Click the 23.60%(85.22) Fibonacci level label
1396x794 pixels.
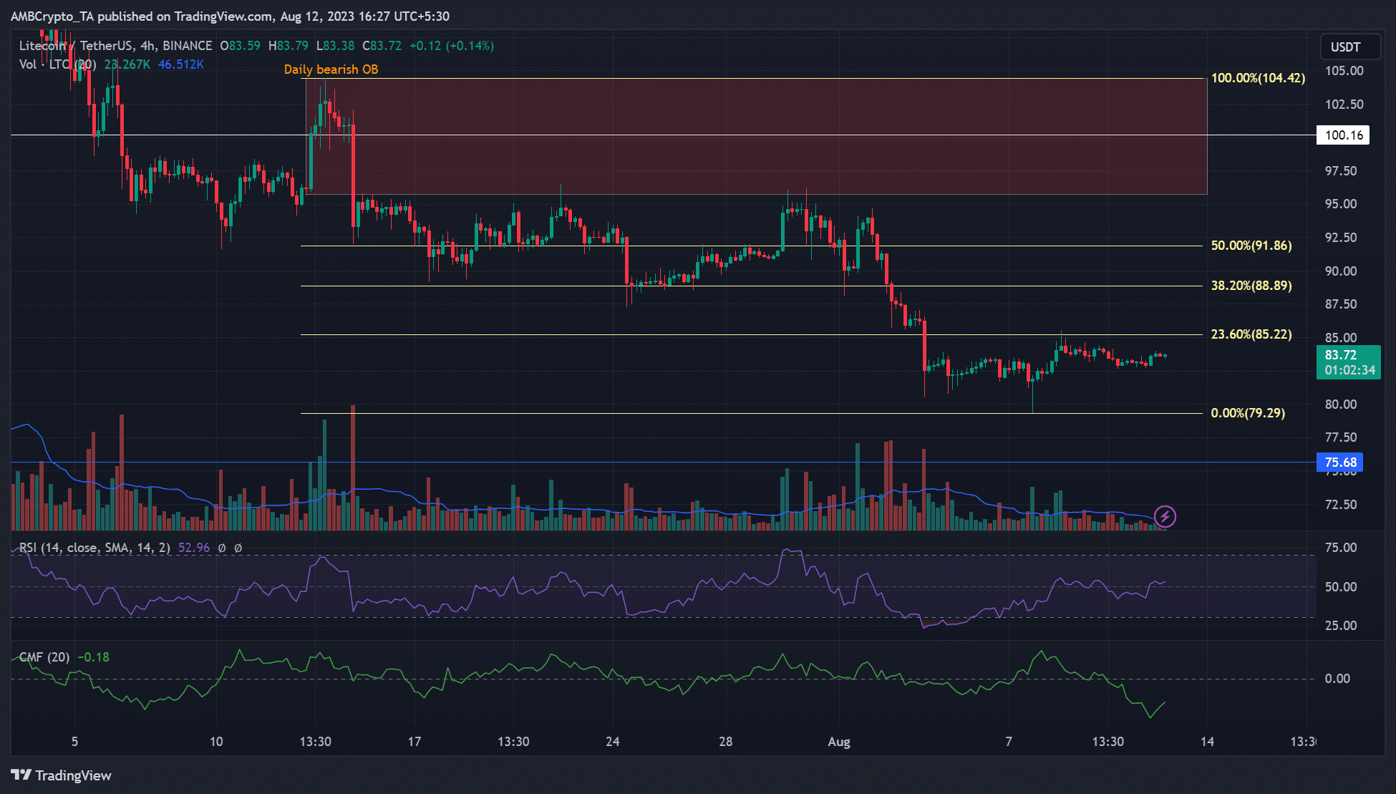click(x=1251, y=334)
